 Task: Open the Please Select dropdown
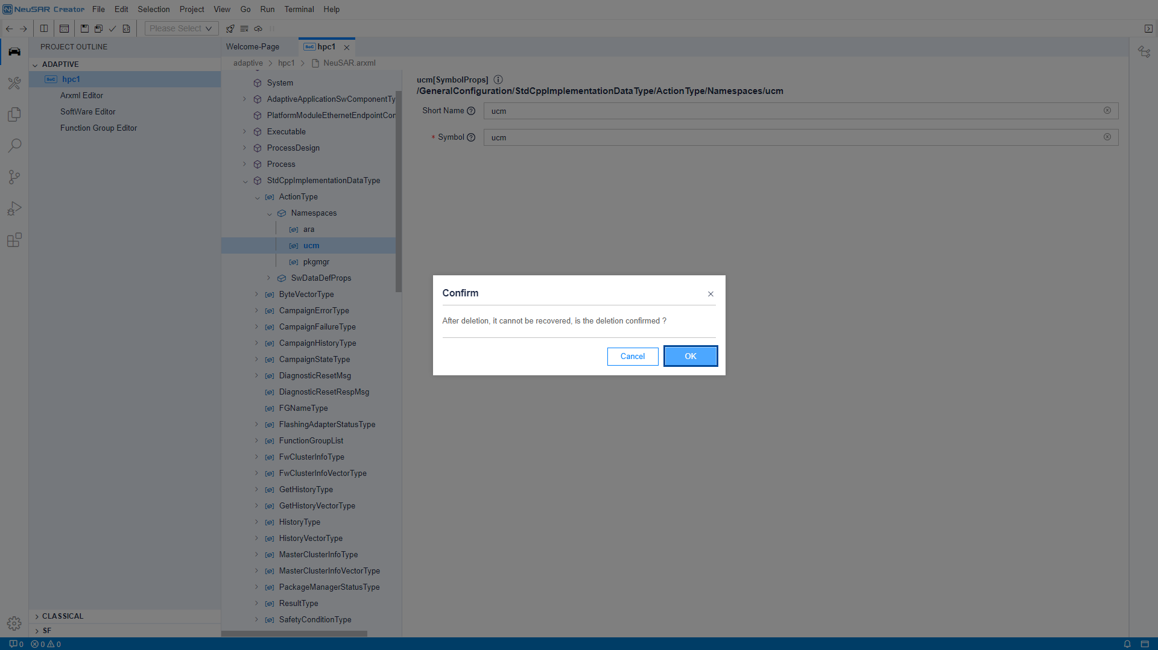(x=181, y=28)
